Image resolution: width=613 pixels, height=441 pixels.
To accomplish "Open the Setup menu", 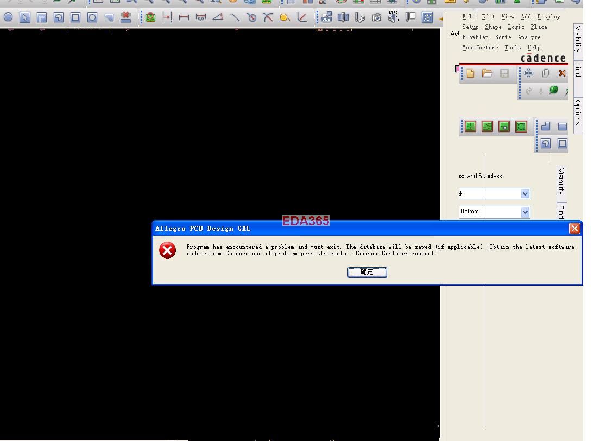I will 470,27.
